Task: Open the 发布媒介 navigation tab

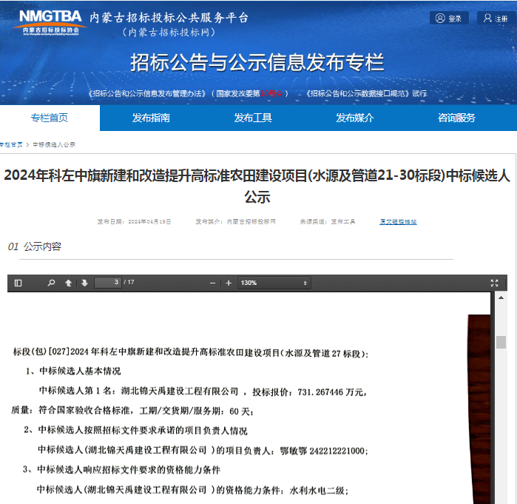Action: (355, 118)
